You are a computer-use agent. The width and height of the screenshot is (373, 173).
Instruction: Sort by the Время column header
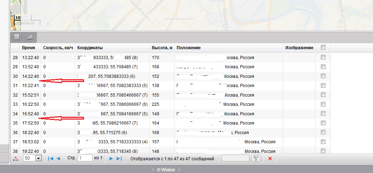pos(28,48)
